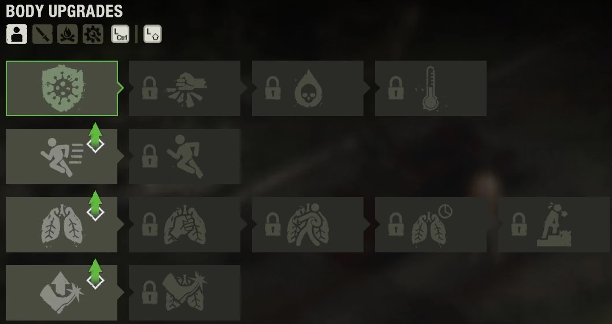Select the sprinting runner speed upgrade
Screen dimensions: 612x324
[62, 157]
